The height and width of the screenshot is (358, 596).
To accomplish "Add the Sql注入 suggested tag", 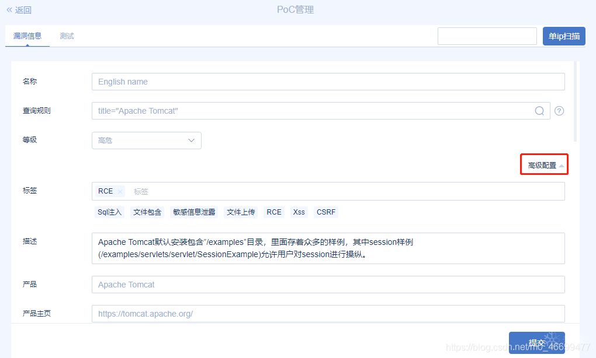I will [x=109, y=212].
